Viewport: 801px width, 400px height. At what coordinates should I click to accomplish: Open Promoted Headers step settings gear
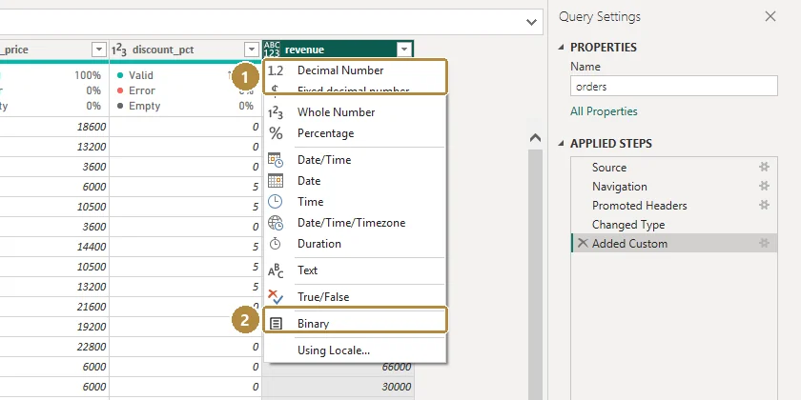[764, 205]
